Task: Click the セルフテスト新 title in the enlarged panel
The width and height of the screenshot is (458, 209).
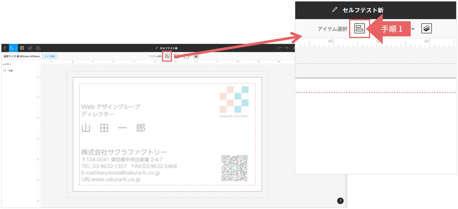Action: click(363, 10)
